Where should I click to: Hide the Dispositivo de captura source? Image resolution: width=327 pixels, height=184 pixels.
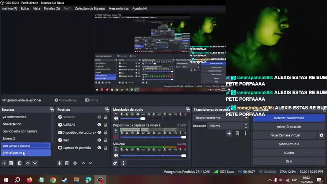pyautogui.click(x=99, y=132)
